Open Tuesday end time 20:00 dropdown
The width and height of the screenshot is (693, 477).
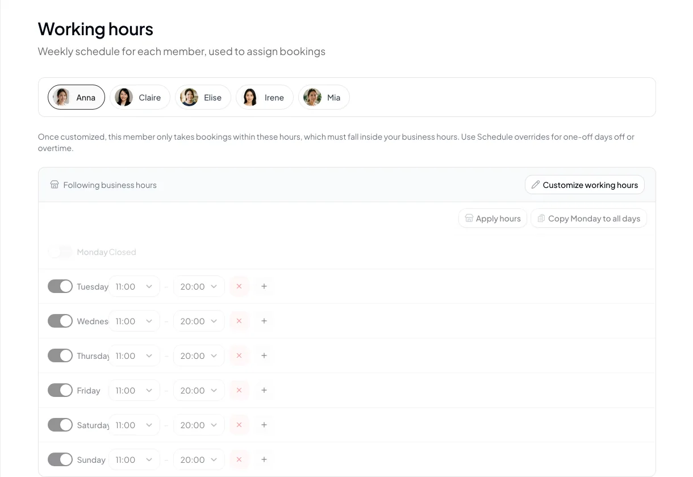[x=199, y=286]
